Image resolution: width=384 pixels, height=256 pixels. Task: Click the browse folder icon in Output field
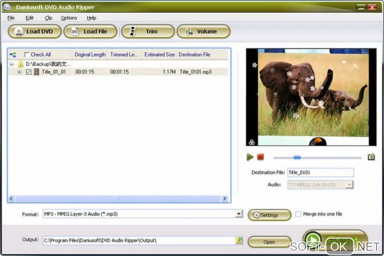239,241
